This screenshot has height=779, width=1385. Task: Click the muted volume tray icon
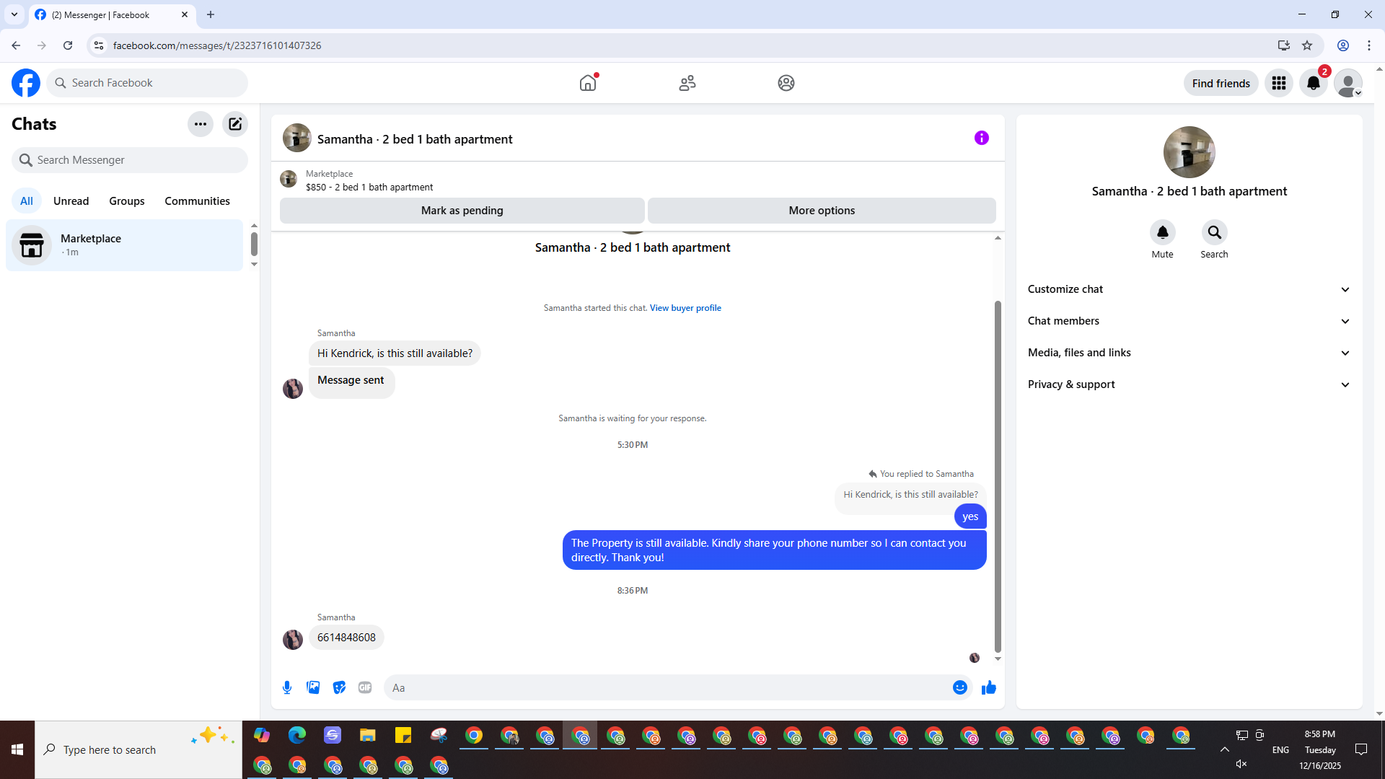point(1241,764)
